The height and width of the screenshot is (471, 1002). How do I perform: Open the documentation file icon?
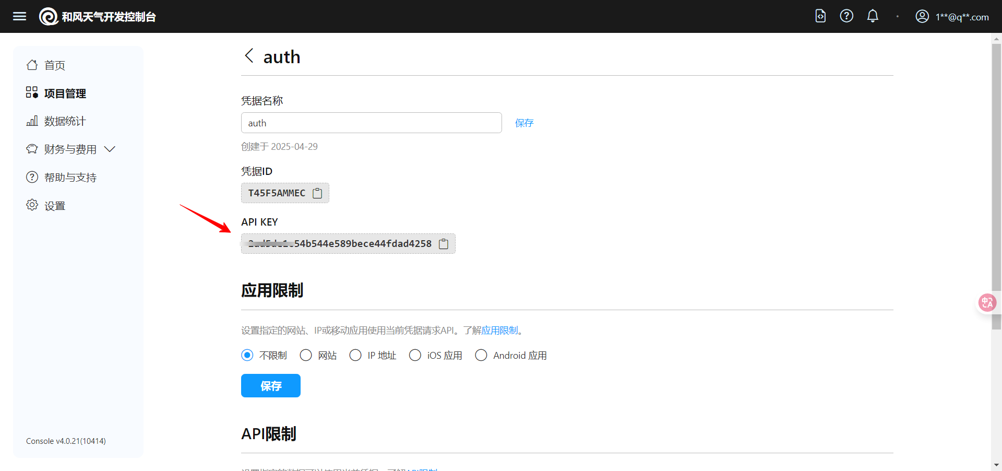pos(820,16)
